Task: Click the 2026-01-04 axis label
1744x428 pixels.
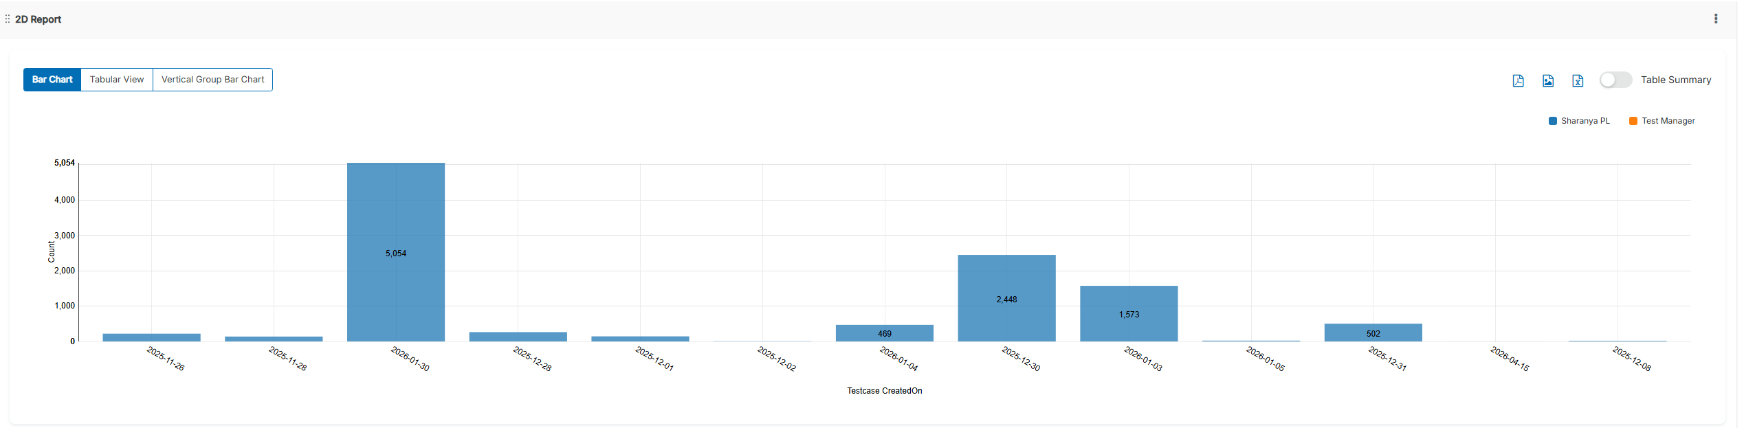Action: (899, 359)
